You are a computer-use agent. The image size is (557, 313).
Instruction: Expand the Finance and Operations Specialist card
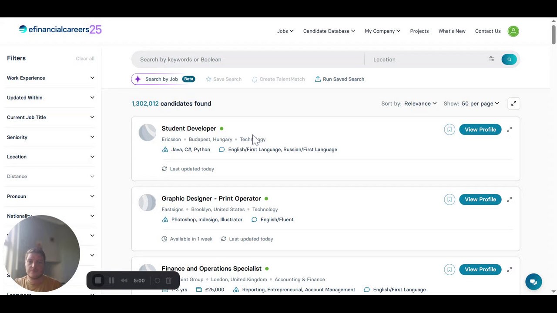coord(509,270)
